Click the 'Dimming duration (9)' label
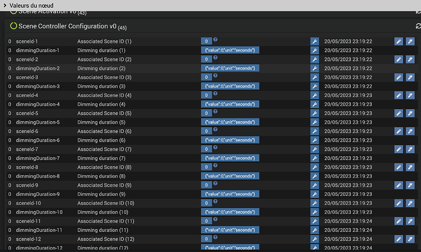Screen dimensions: 421x252 point(101,194)
